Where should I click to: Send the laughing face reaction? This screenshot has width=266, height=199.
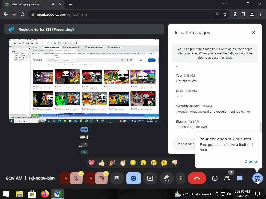click(133, 163)
